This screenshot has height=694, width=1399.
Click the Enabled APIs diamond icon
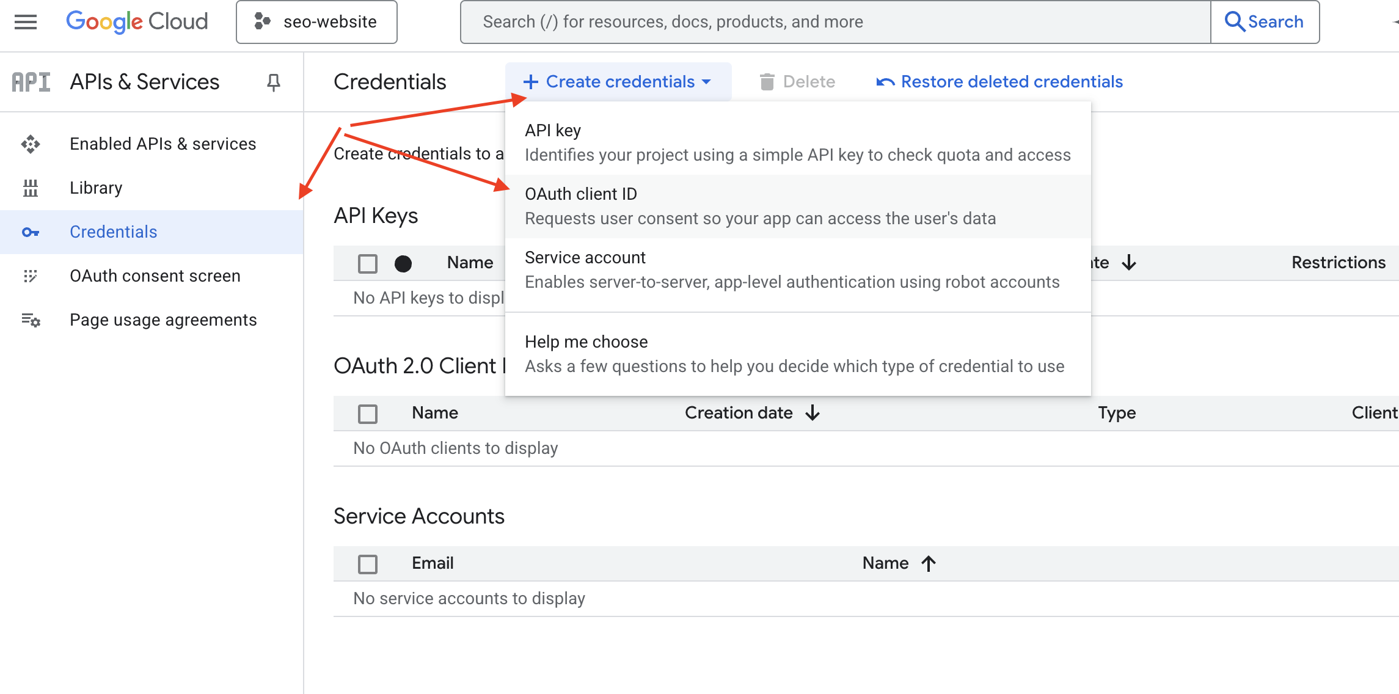tap(31, 144)
